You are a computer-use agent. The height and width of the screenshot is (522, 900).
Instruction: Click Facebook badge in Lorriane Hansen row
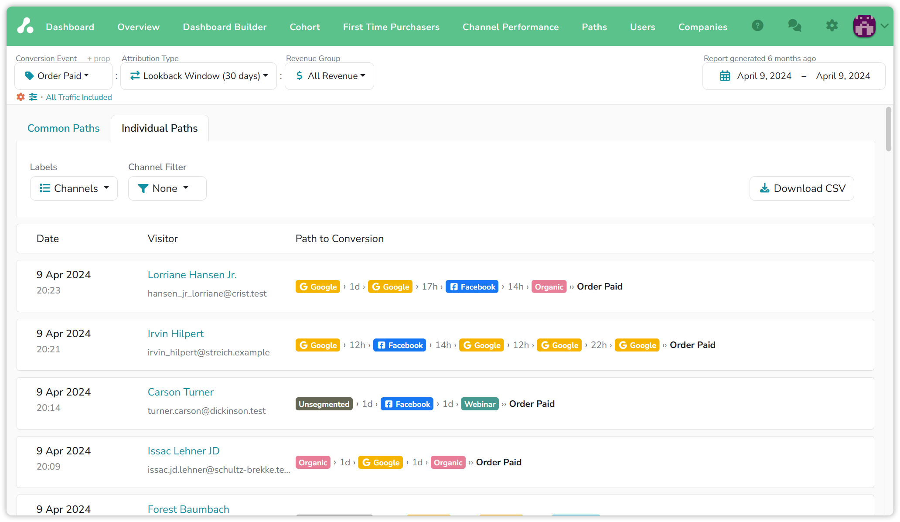[x=472, y=287]
